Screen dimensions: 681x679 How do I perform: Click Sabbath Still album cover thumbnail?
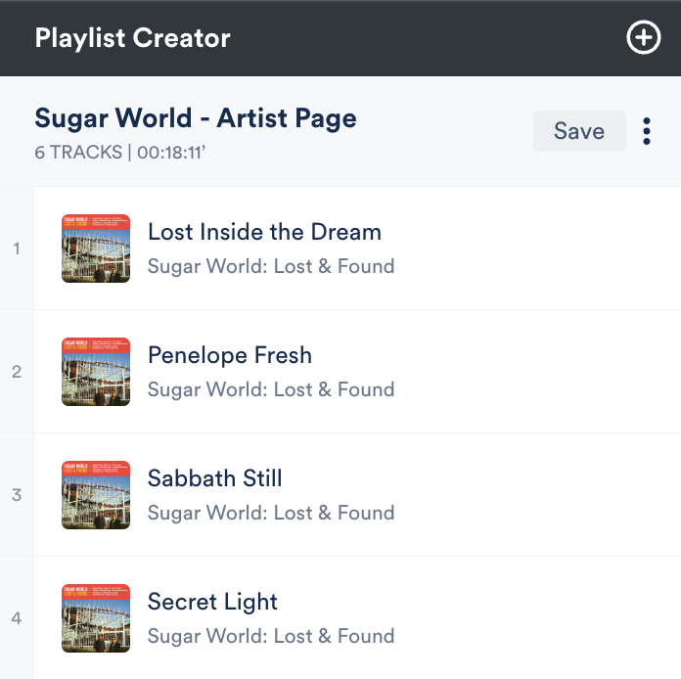pos(96,495)
